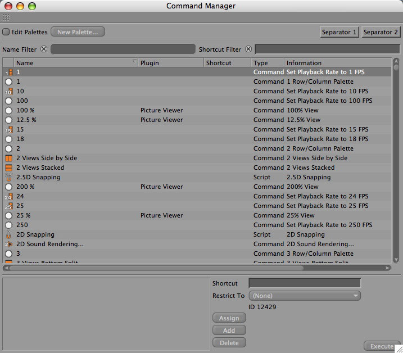Clear the Name Filter with its X icon
The height and width of the screenshot is (353, 403).
tap(44, 49)
